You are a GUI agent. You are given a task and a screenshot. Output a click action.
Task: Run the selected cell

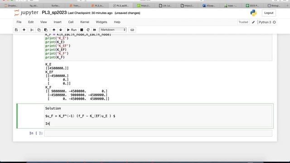[x=72, y=30]
